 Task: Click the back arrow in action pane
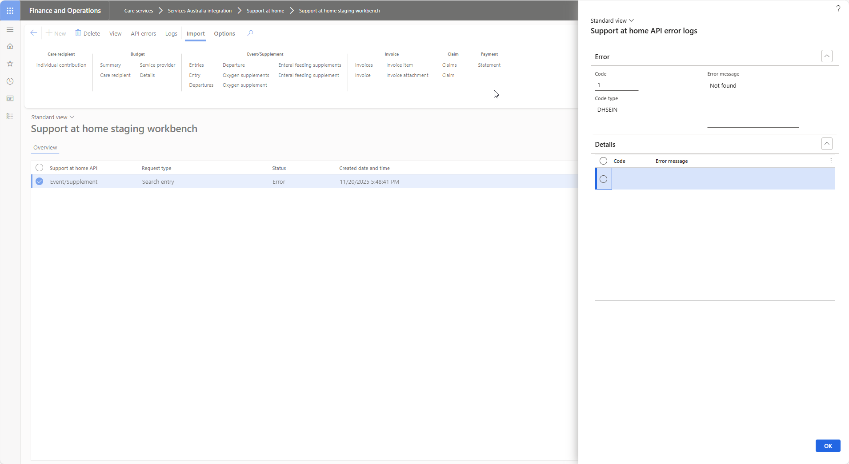[33, 33]
